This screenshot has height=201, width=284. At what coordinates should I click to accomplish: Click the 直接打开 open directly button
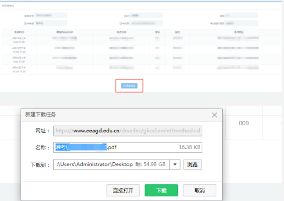click(x=123, y=190)
